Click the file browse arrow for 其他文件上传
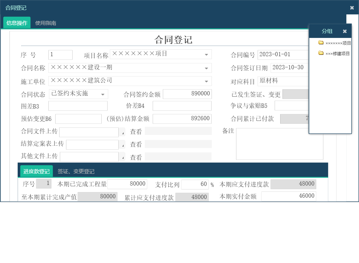359x263 pixels. coord(122,157)
